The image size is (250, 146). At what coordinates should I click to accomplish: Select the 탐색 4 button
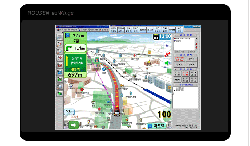[x=191, y=65]
